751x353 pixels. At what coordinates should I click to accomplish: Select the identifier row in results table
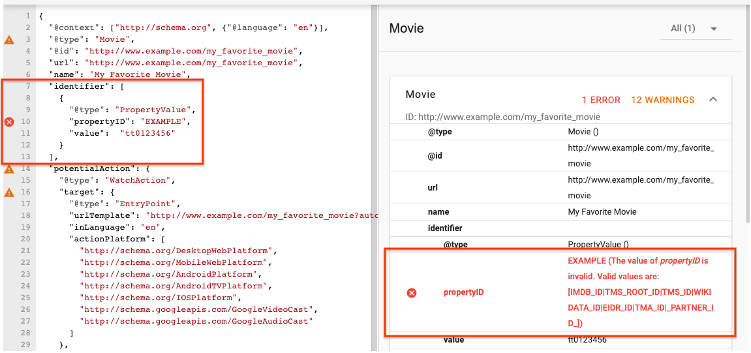click(444, 228)
